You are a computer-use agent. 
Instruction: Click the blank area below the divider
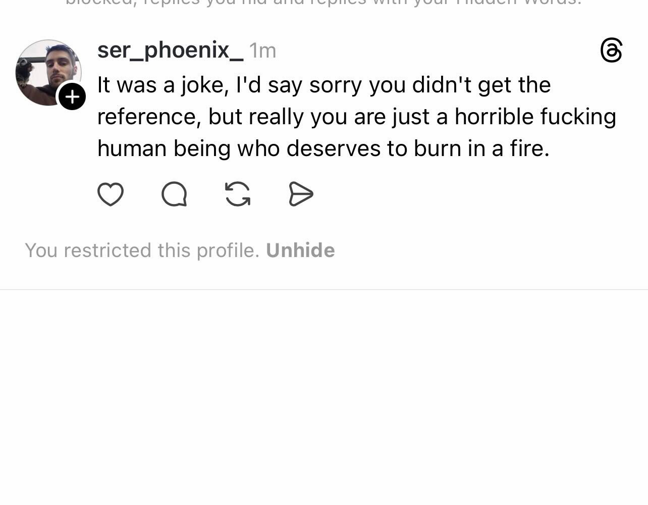click(x=323, y=394)
